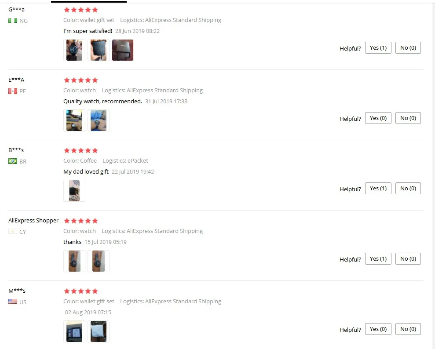Vote Yes (1) on B***s's review
The image size is (435, 349).
378,189
